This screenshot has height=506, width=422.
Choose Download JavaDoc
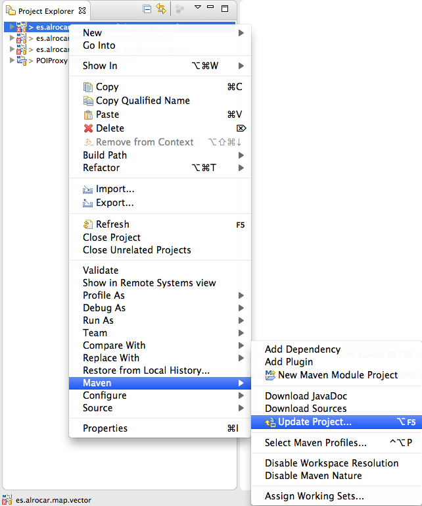[x=337, y=396]
